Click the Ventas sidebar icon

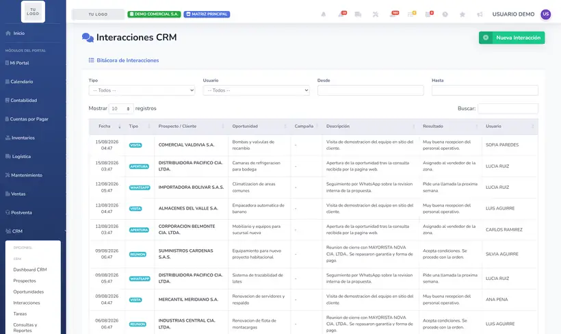click(x=8, y=194)
